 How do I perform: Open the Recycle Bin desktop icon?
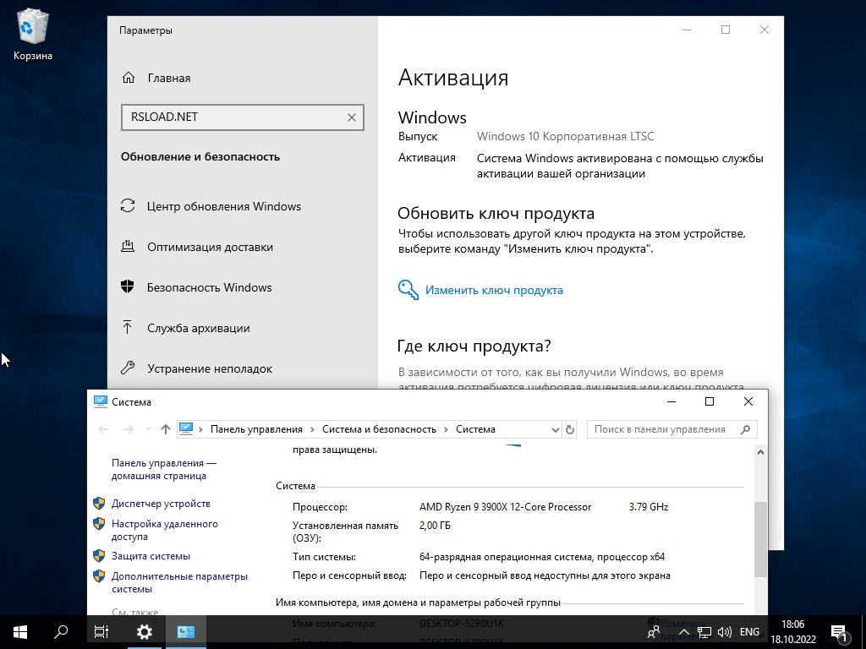[x=33, y=35]
